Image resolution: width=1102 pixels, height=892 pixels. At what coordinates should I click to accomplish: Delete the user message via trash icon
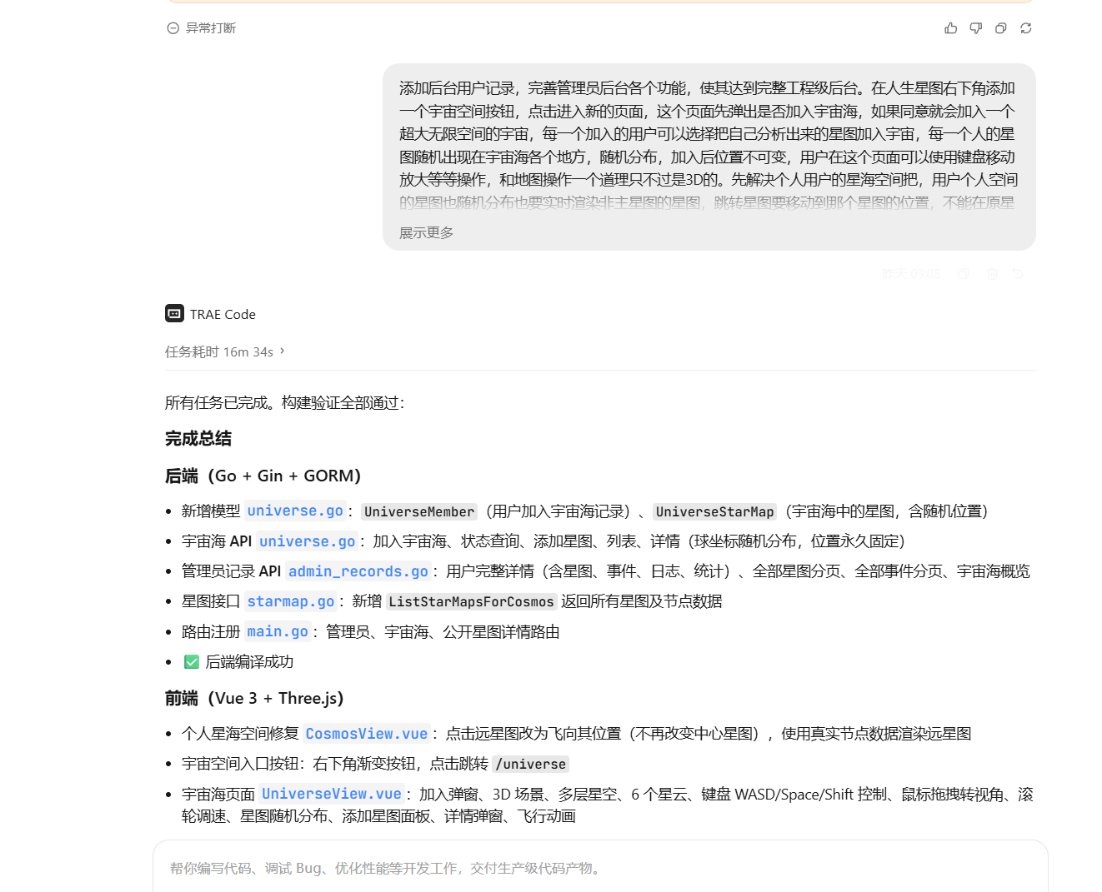[992, 274]
